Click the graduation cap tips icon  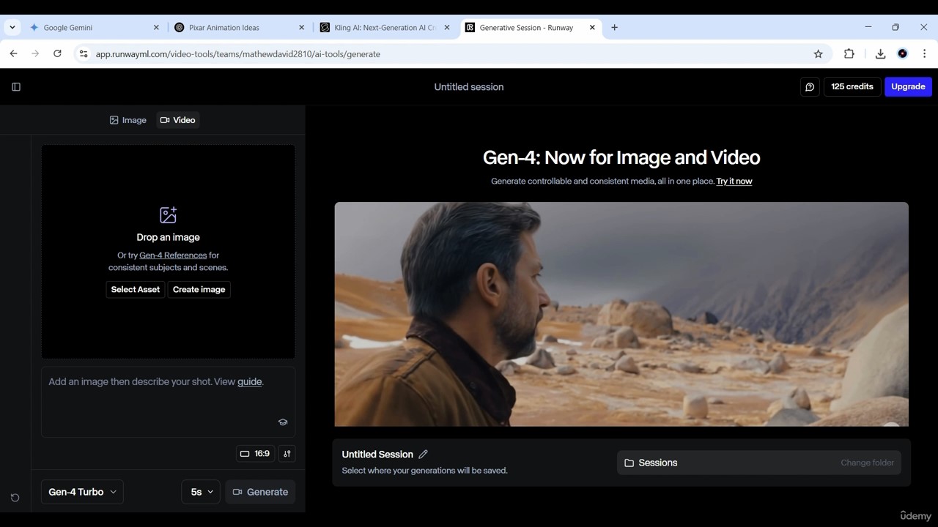(x=283, y=422)
